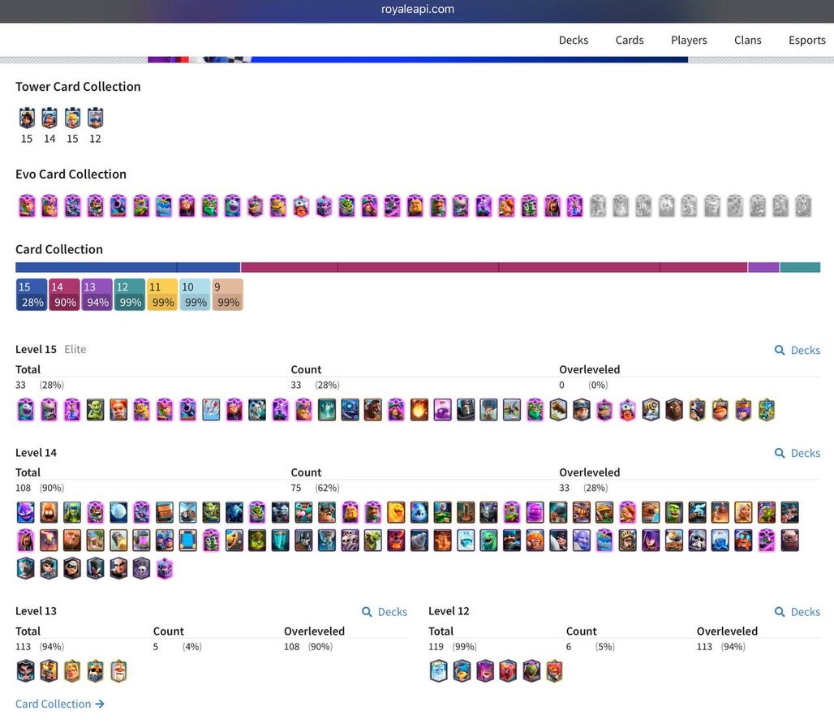Click the royaleapi.com address bar
This screenshot has width=834, height=724.
[417, 9]
